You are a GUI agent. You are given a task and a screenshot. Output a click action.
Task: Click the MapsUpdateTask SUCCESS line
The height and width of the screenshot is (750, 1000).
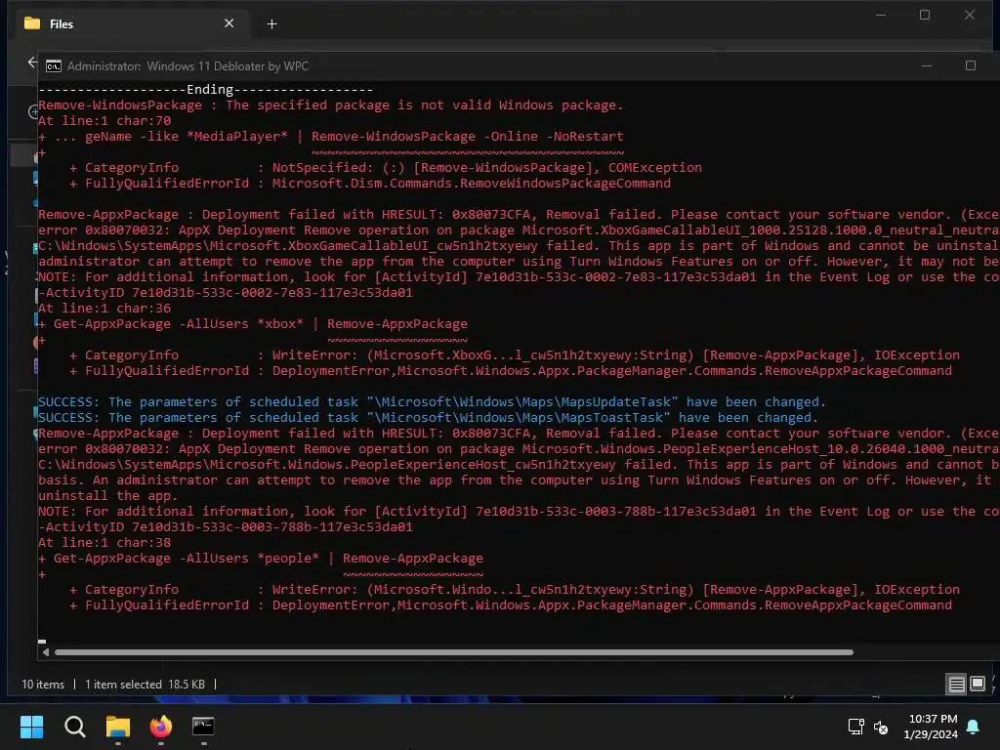(432, 402)
